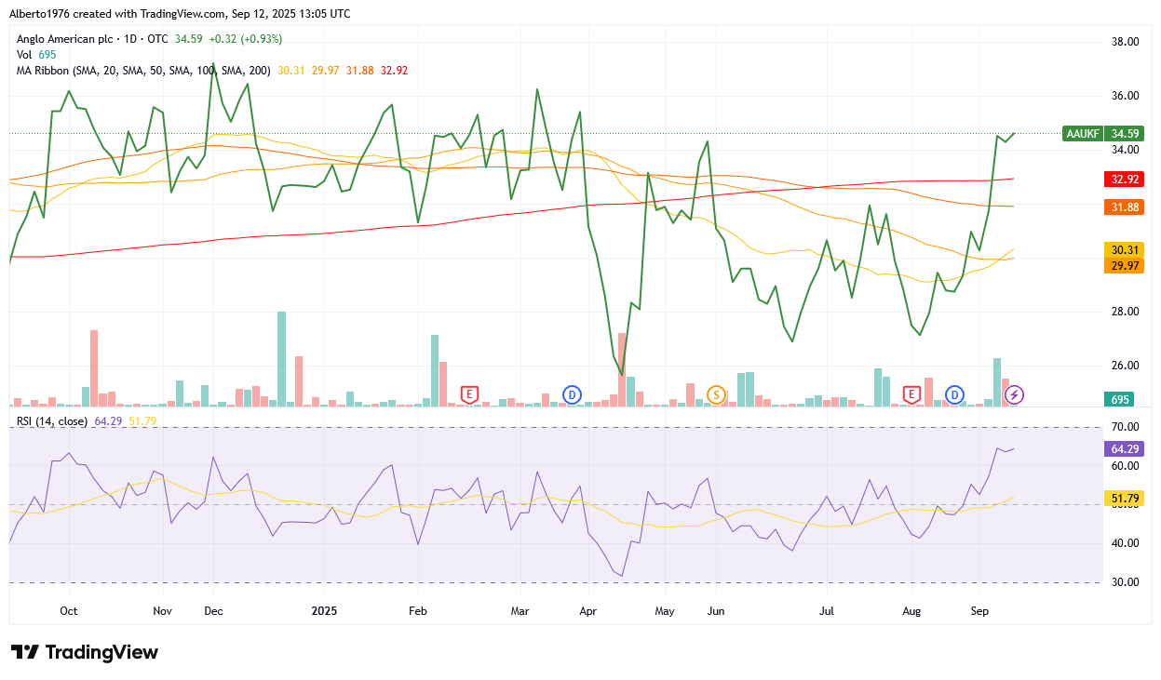Open the blue dividend "D" marker near April
Image resolution: width=1161 pixels, height=680 pixels.
tap(572, 394)
